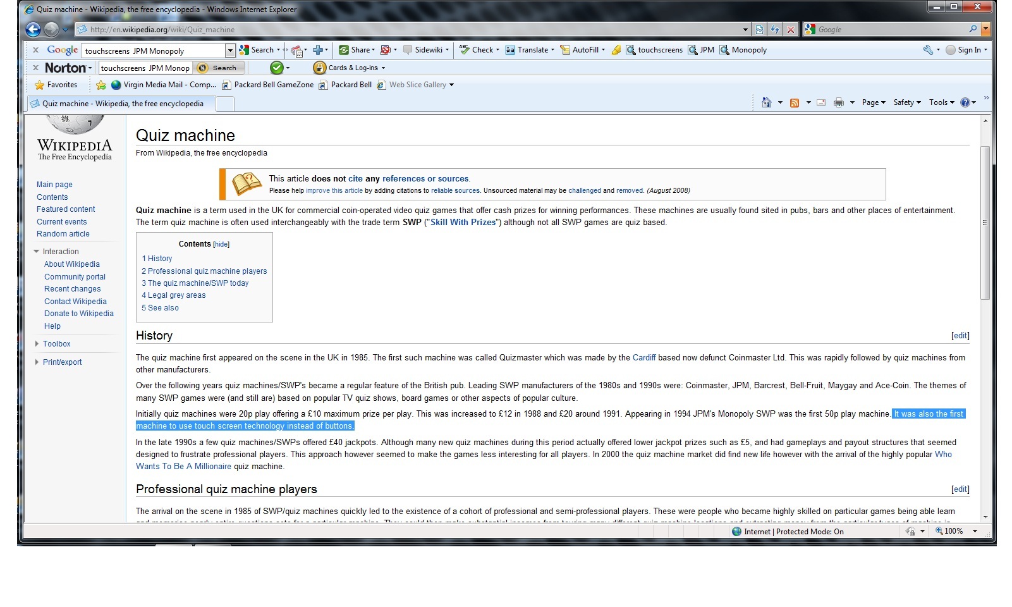
Task: Find 'touchscreens' on page via toolbar
Action: click(654, 50)
